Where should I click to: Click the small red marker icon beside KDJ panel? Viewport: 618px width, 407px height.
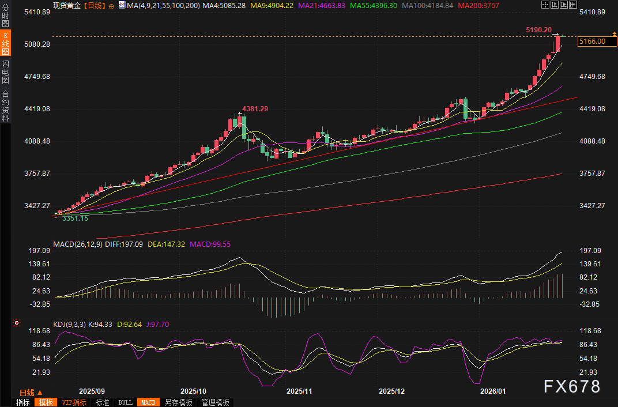point(17,323)
